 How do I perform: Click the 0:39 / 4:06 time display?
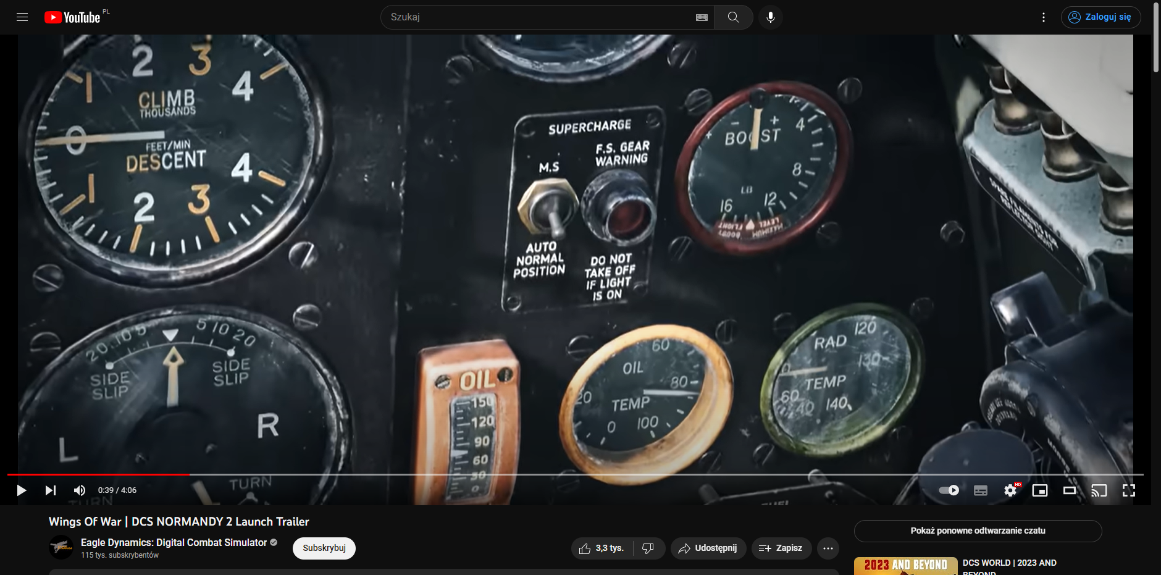coord(117,490)
